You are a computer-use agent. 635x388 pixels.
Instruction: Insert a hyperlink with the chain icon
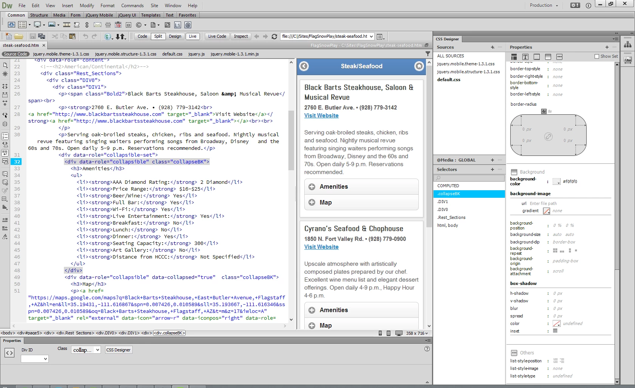[87, 25]
